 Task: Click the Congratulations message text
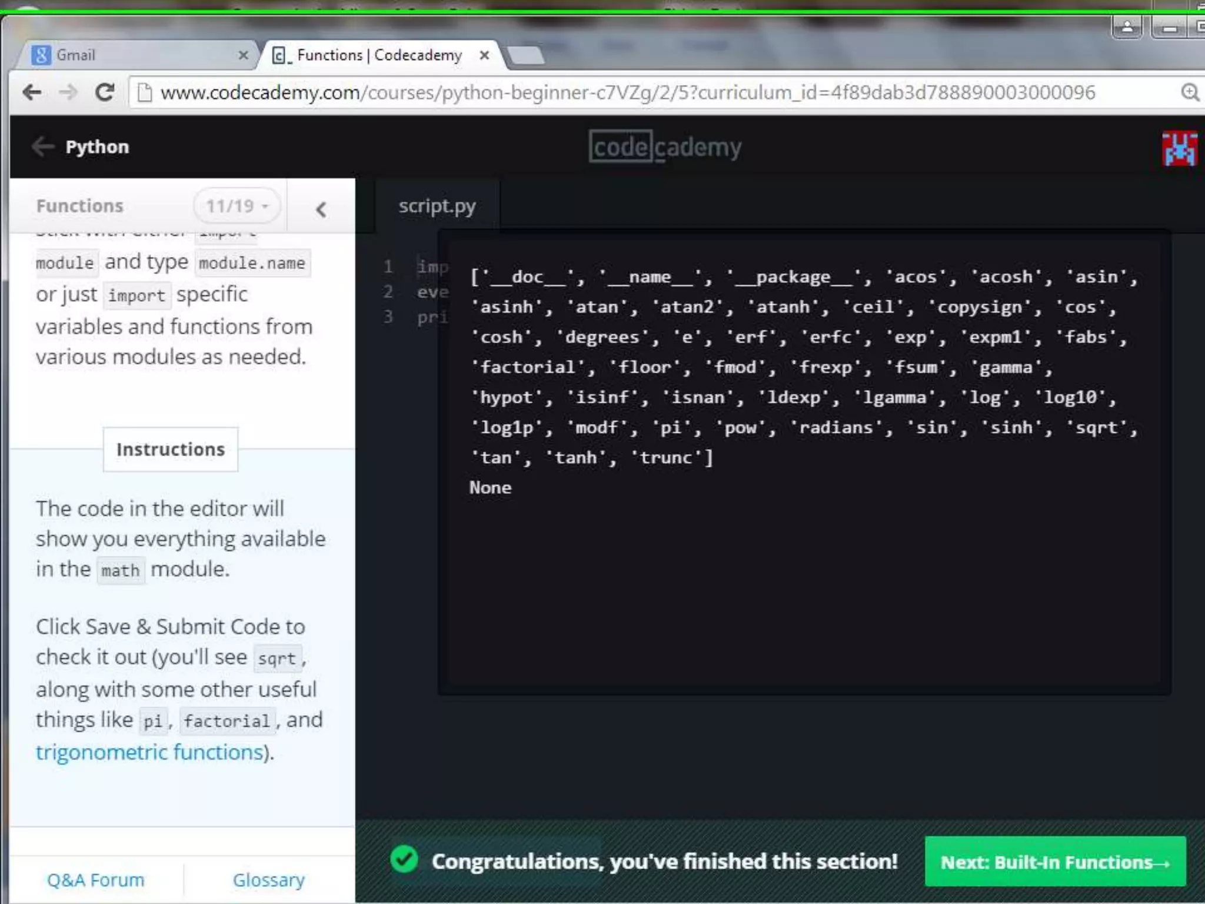click(665, 861)
